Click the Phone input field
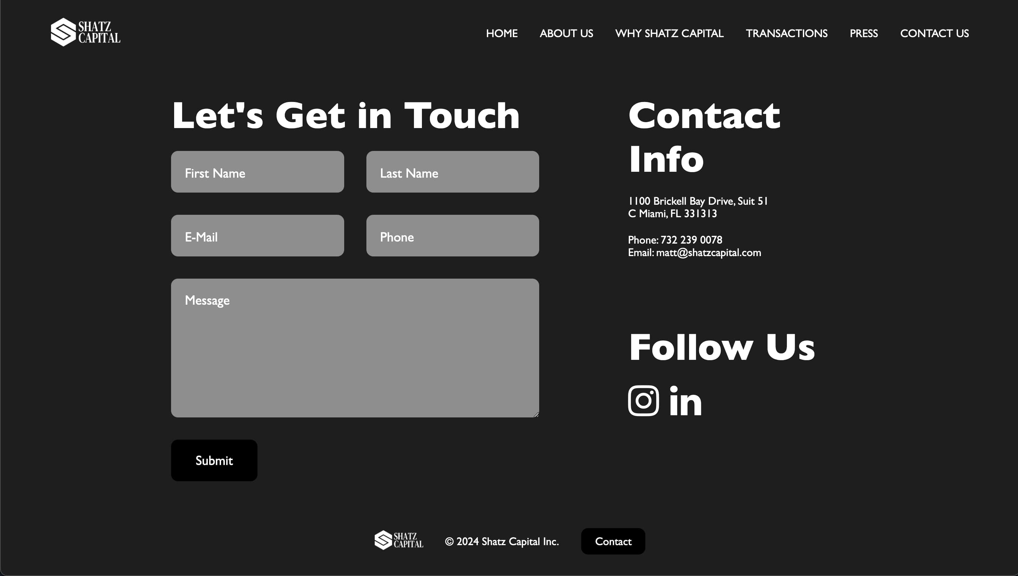The image size is (1018, 576). click(x=452, y=236)
